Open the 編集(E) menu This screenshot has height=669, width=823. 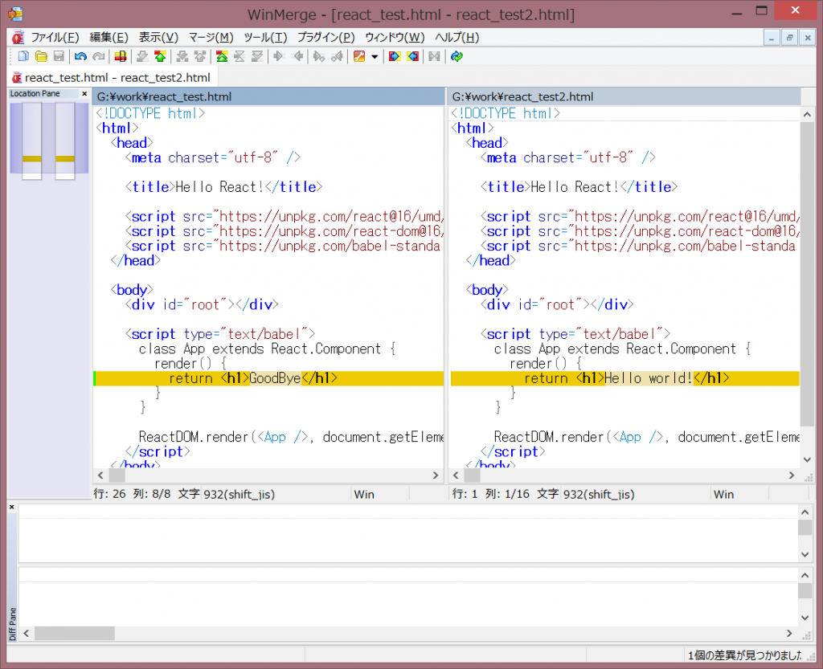[x=109, y=37]
